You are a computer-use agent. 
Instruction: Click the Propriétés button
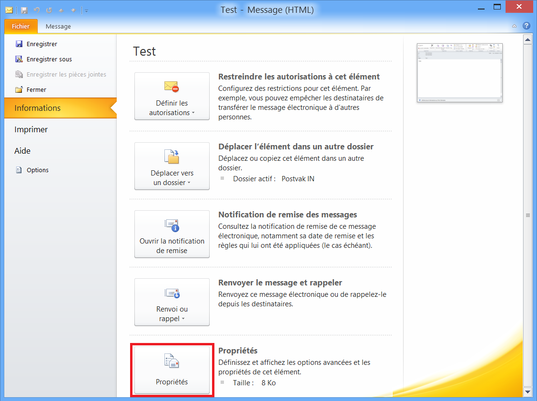click(x=172, y=370)
